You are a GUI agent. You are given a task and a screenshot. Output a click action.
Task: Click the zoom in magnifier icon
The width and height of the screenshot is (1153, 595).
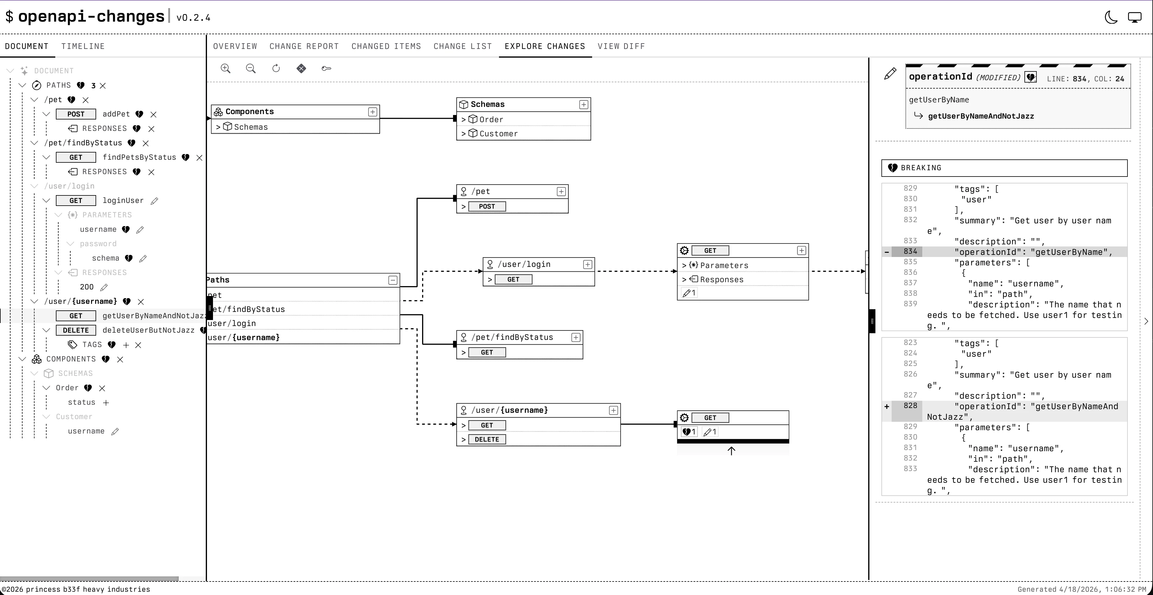click(x=226, y=68)
